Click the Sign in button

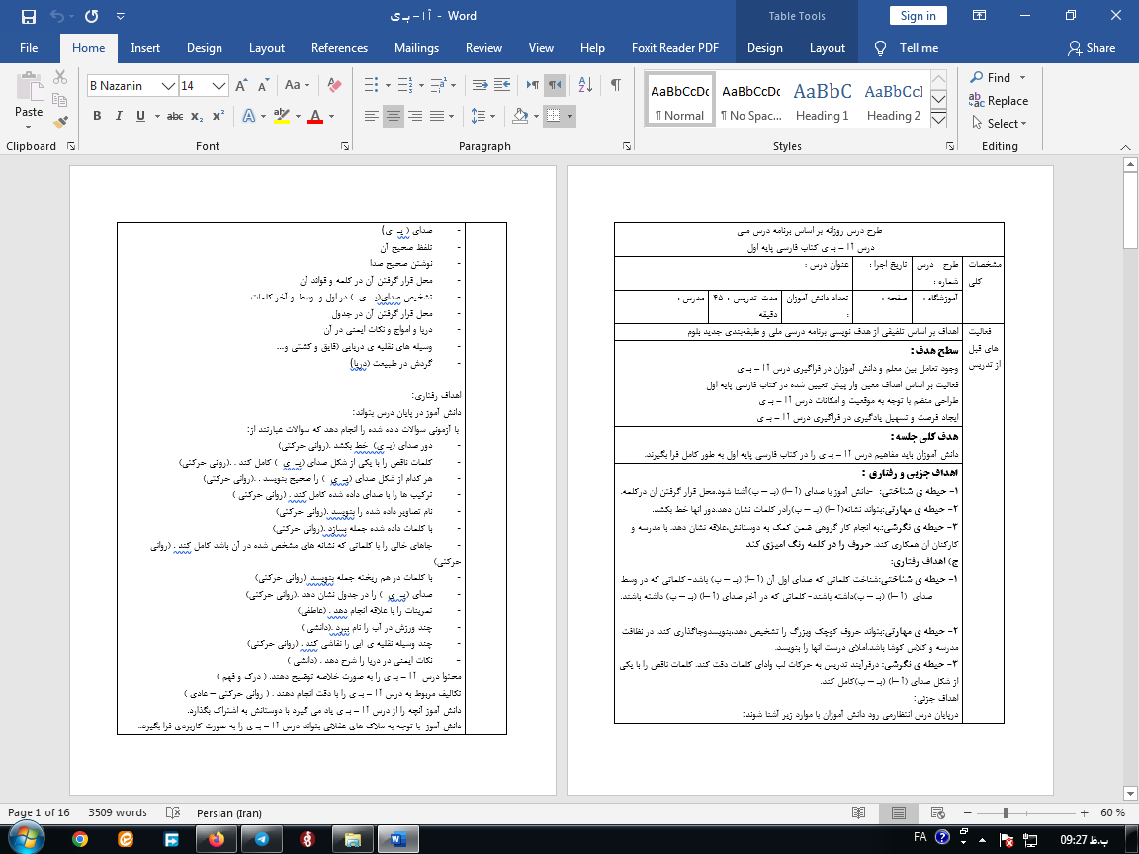pos(918,15)
